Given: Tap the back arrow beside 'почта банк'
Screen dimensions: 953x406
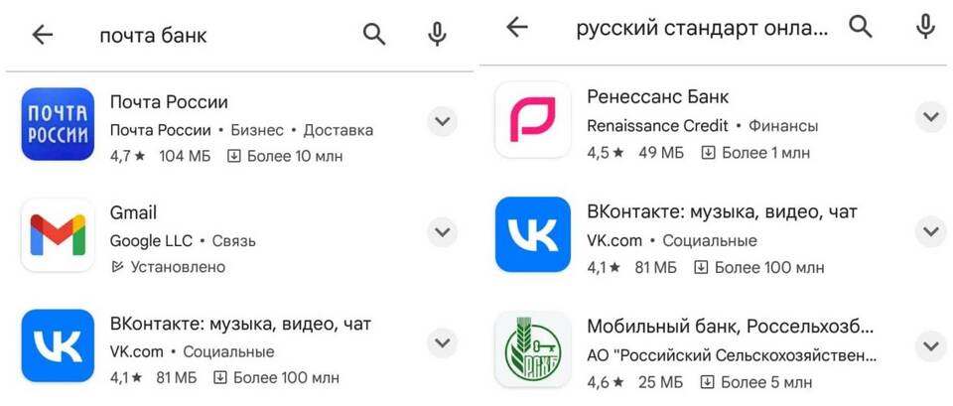Looking at the screenshot, I should pos(43,36).
